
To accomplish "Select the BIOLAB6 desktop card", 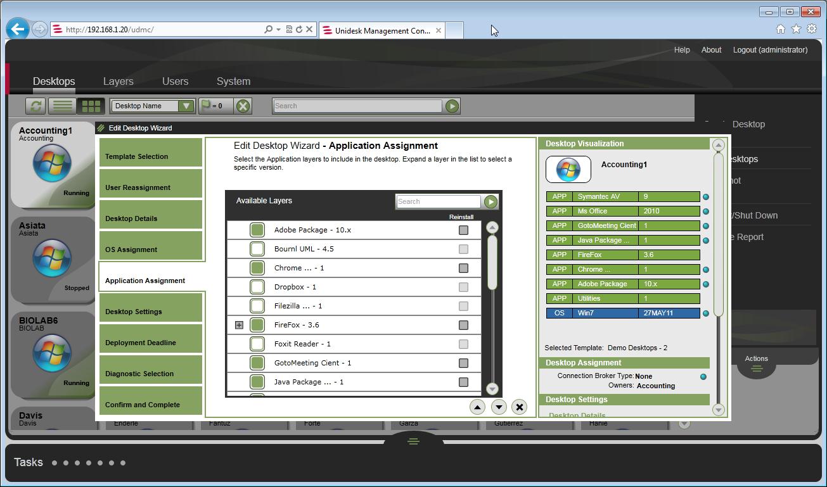I will pyautogui.click(x=53, y=354).
